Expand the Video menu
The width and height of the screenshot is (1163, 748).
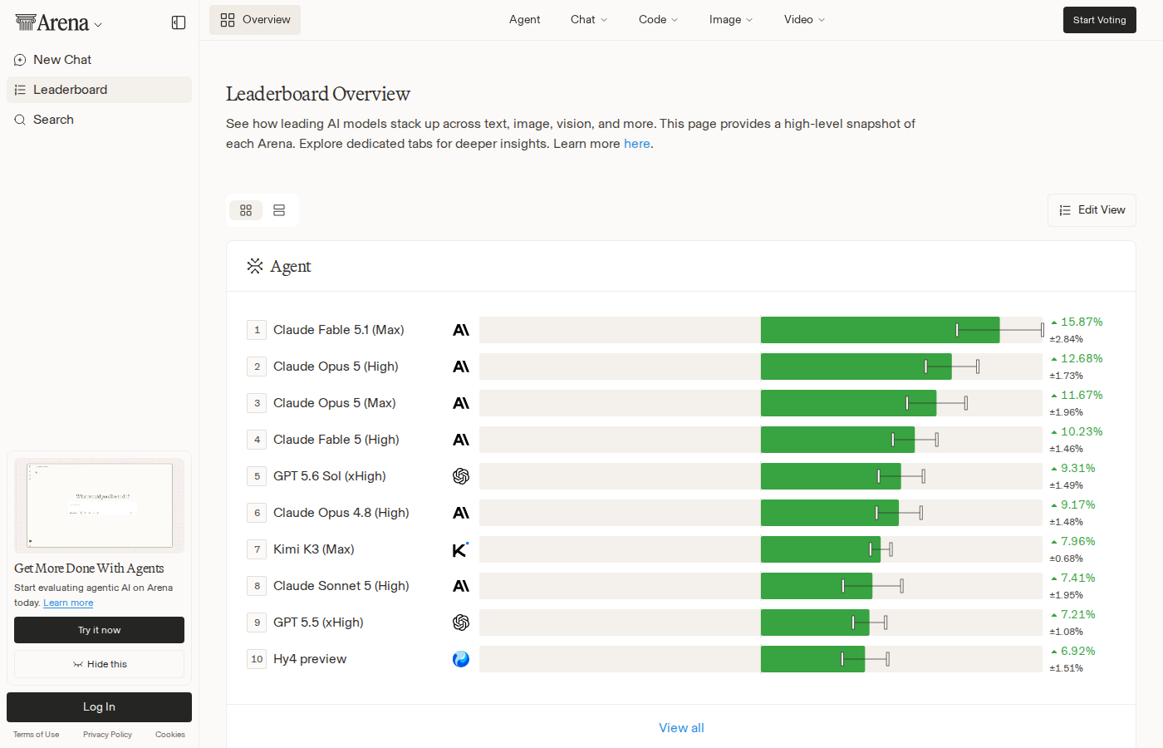[804, 20]
